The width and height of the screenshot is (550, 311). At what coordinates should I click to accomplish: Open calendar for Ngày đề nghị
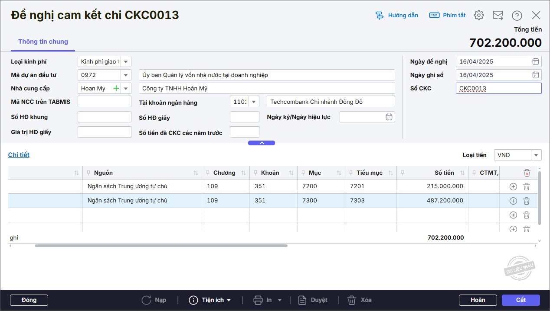point(536,61)
